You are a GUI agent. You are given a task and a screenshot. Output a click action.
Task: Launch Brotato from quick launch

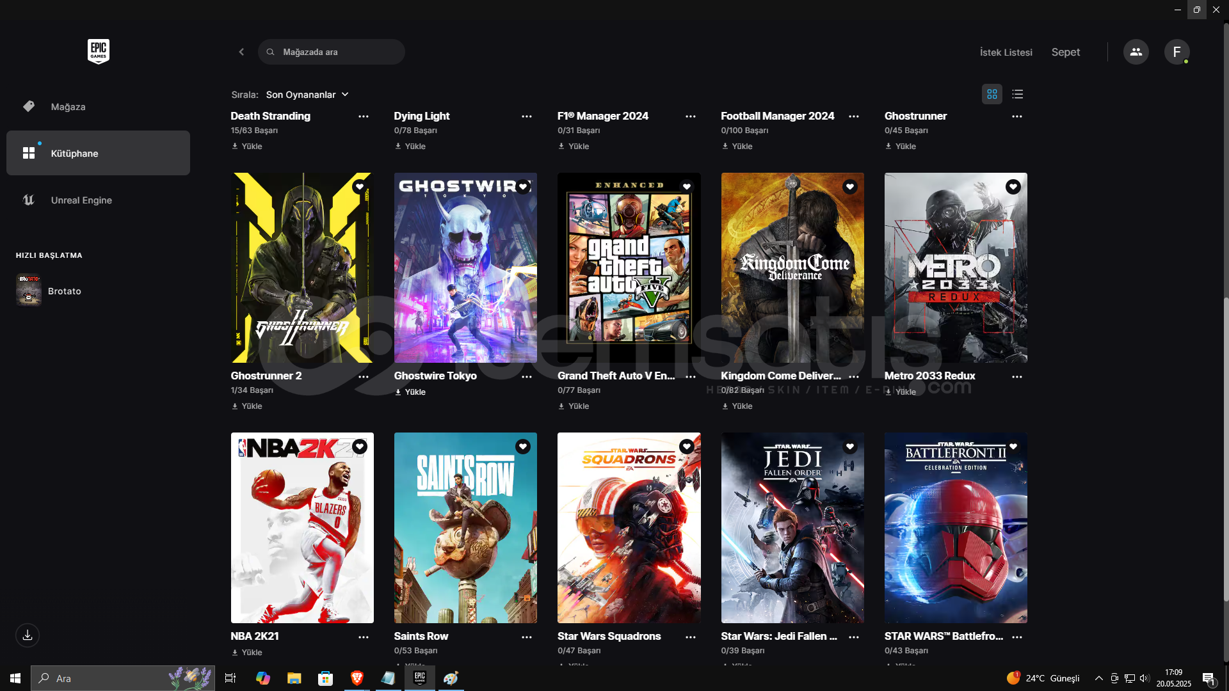coord(49,290)
